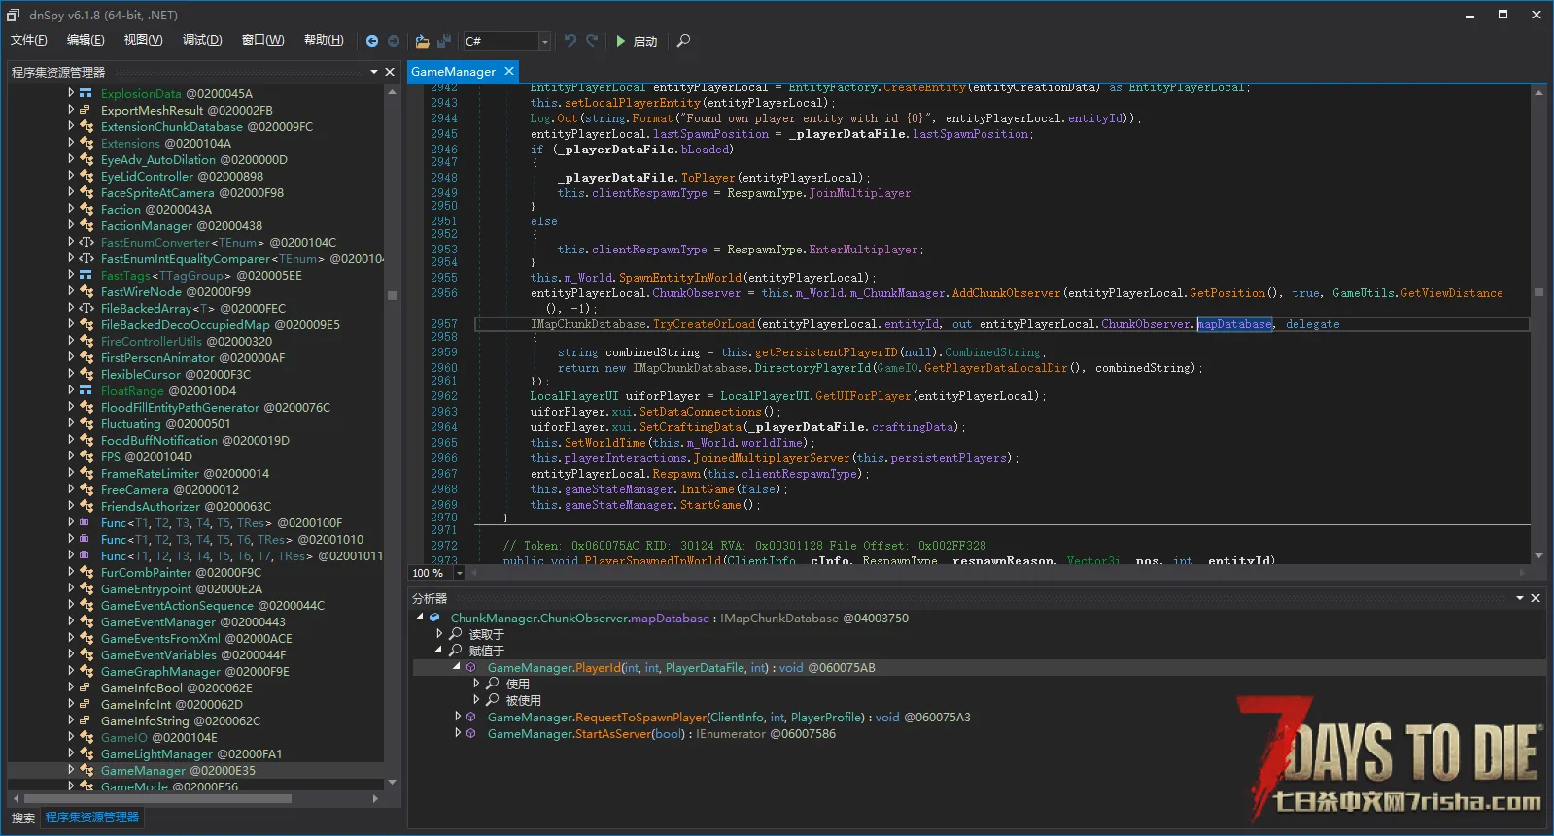Select GameLightManager in the tree
The height and width of the screenshot is (836, 1554).
point(191,753)
